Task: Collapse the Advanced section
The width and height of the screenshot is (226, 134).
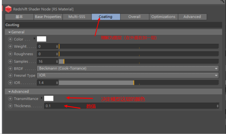Action: [x=10, y=92]
